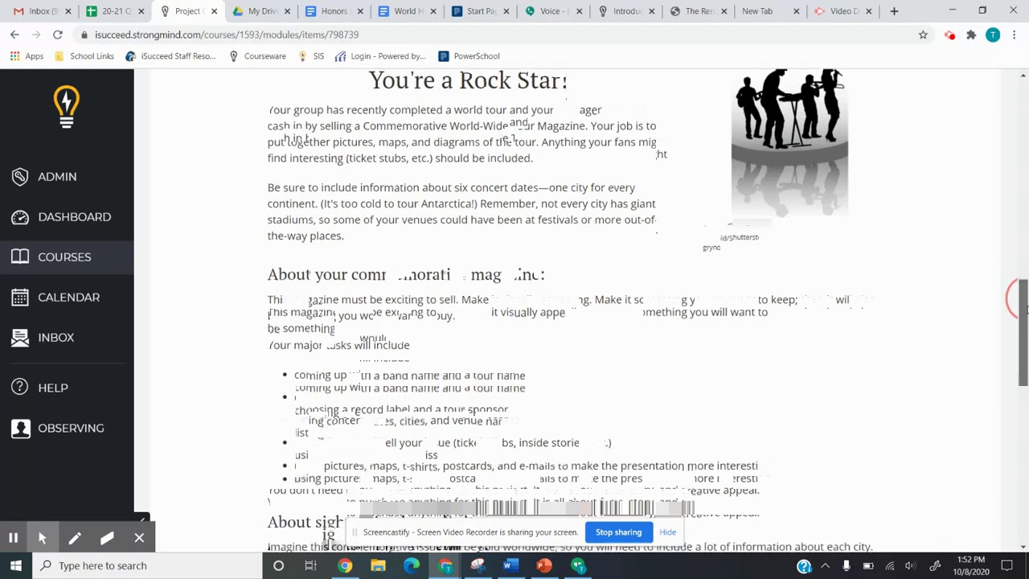This screenshot has height=579, width=1029.
Task: Click the StrongMind lightbulb logo
Action: [x=67, y=108]
